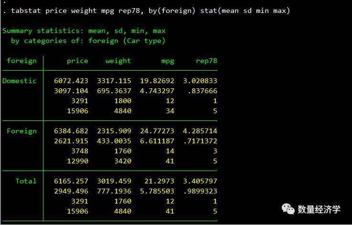Select the weight column header
Screen dimensions: 352x225
118,61
